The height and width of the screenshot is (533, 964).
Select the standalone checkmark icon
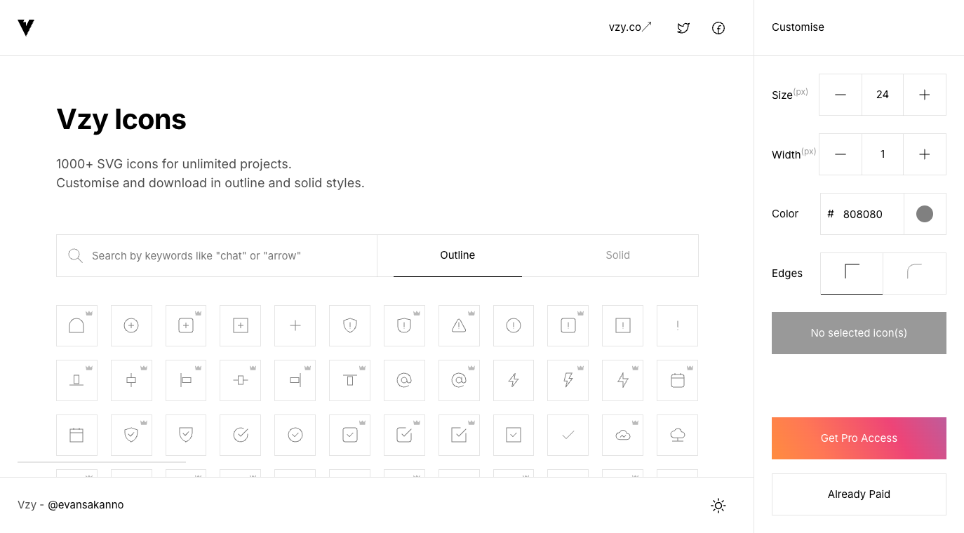(x=568, y=435)
